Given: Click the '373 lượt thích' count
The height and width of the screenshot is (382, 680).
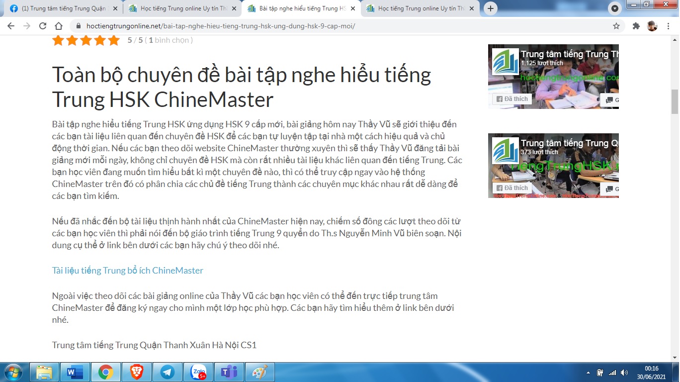Looking at the screenshot, I should (539, 152).
